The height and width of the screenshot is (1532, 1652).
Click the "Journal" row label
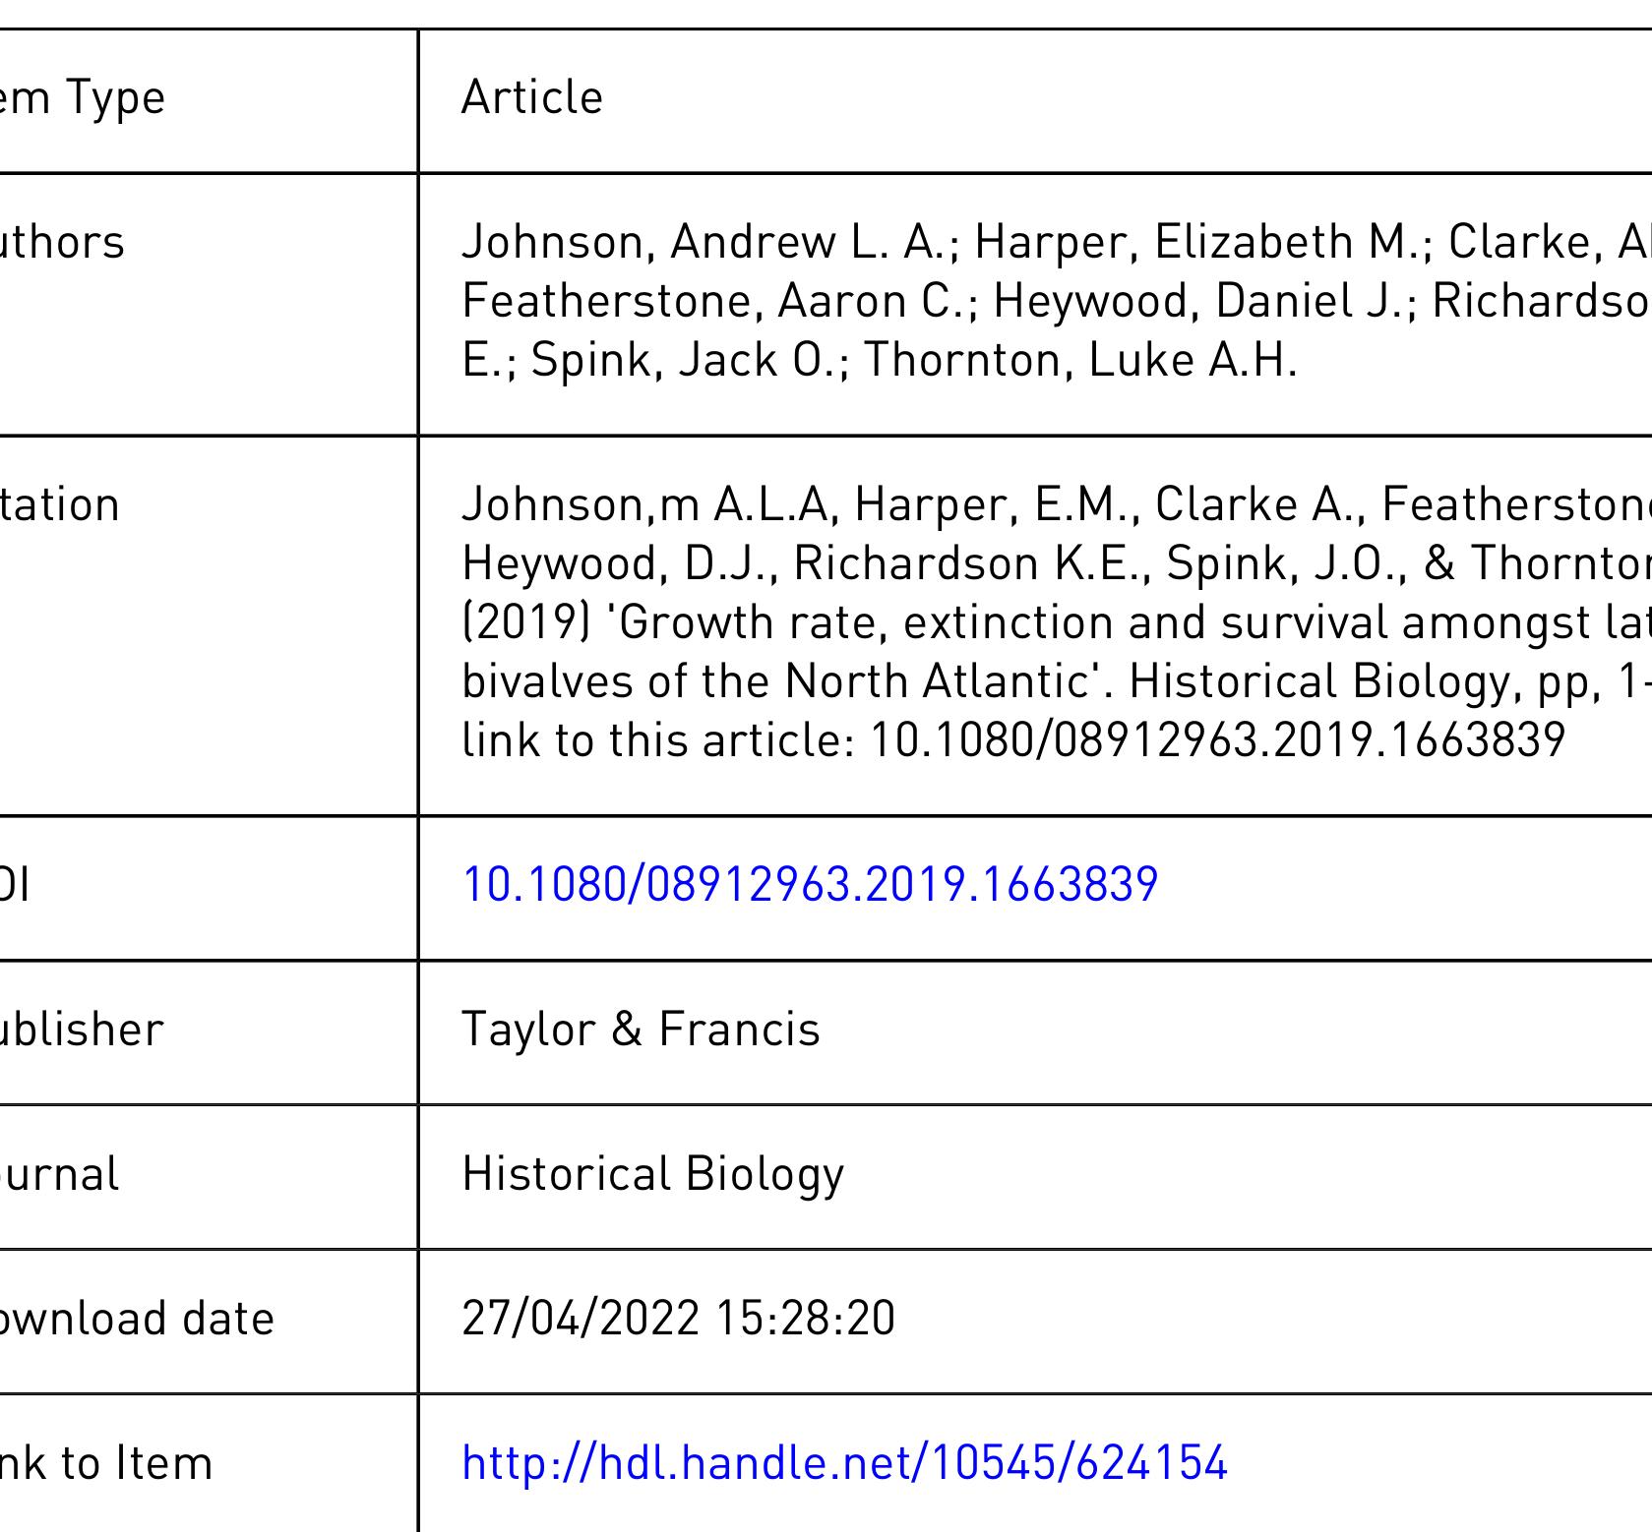pyautogui.click(x=59, y=1174)
